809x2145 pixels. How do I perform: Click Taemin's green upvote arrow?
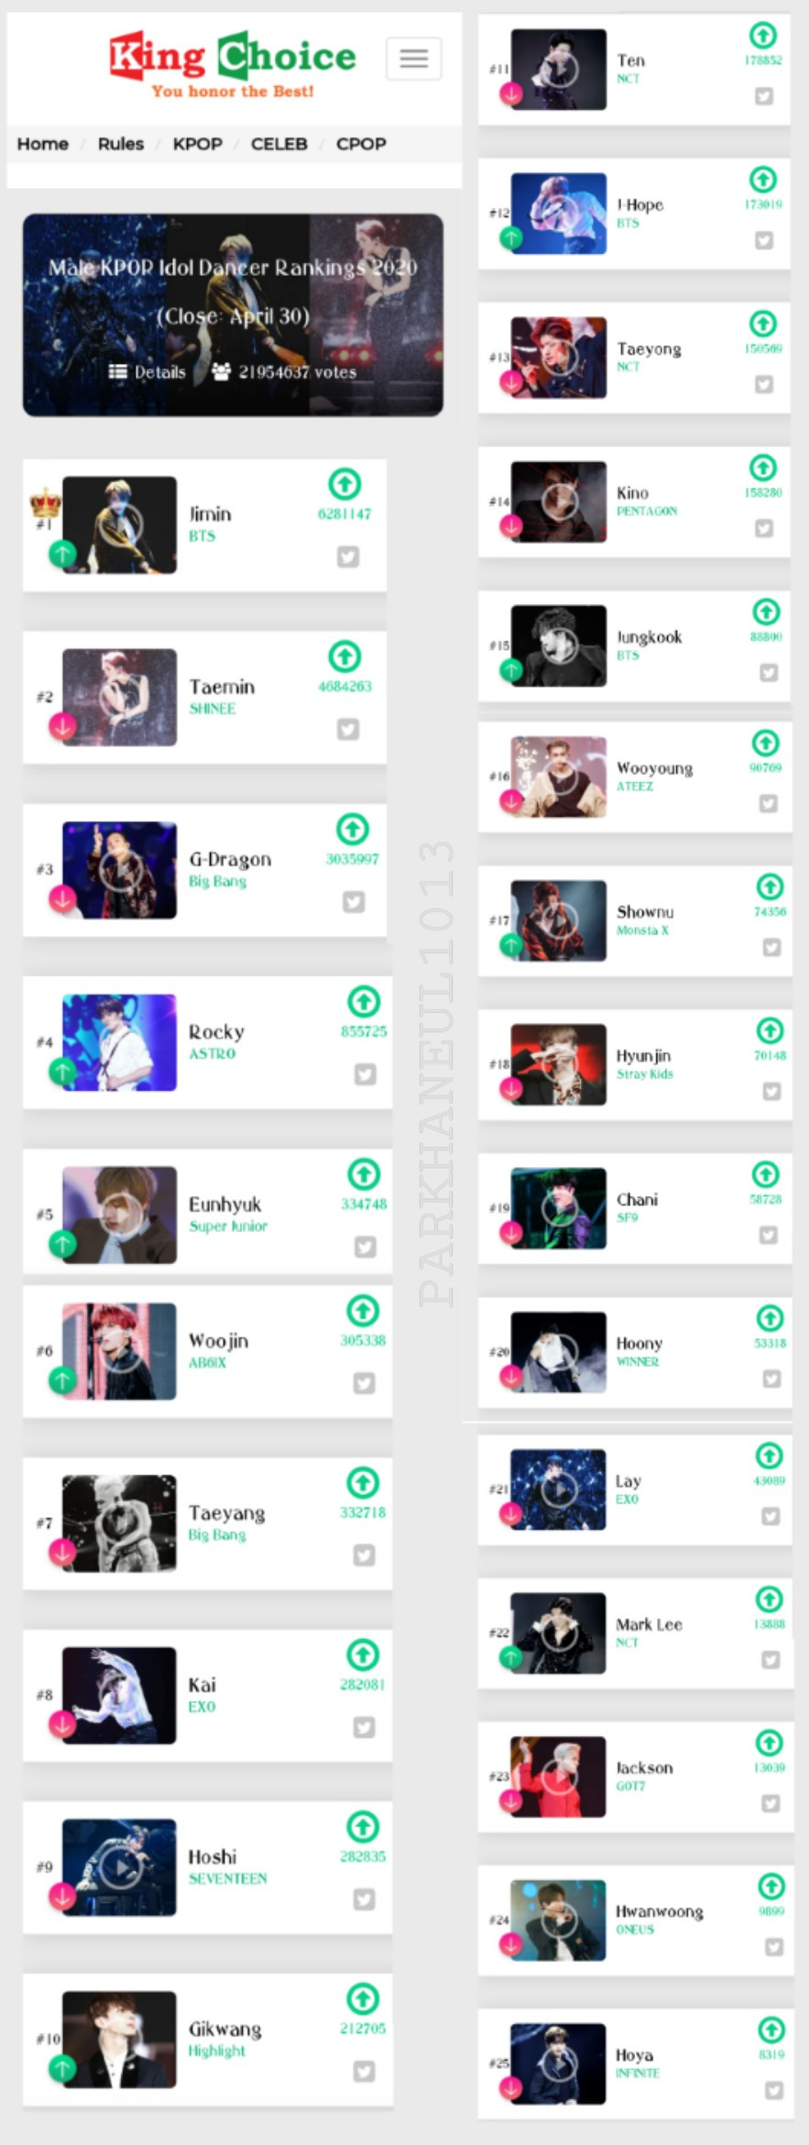point(344,656)
